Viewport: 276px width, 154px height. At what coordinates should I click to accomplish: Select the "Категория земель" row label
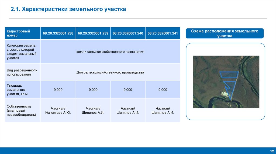pos(23,52)
